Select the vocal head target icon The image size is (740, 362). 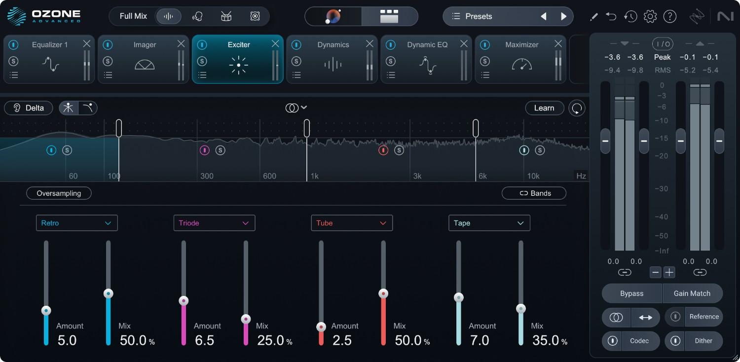pyautogui.click(x=197, y=16)
